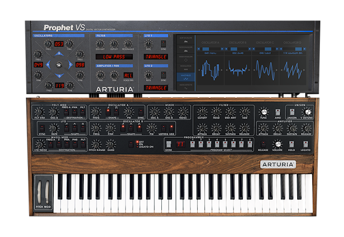
Task: Toggle the Hold switch
Action: (291, 144)
